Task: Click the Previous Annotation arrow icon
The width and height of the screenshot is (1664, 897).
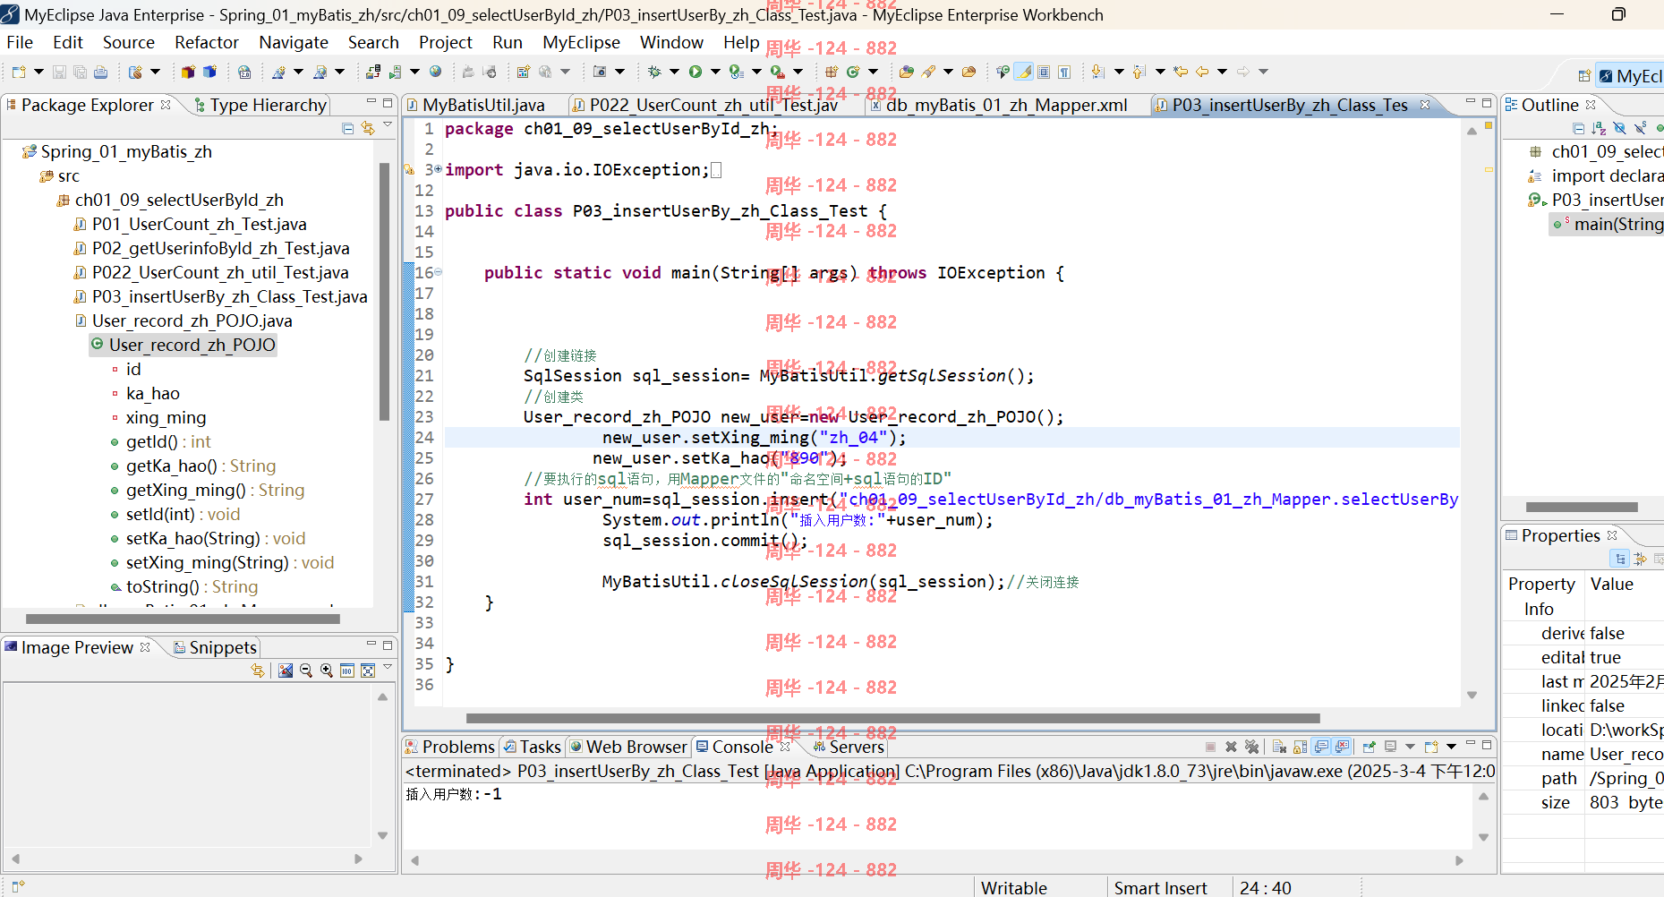Action: tap(1139, 72)
